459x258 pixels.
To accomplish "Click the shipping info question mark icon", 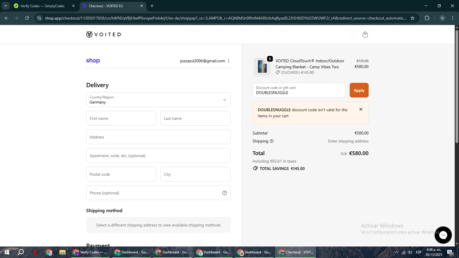I will (272, 141).
